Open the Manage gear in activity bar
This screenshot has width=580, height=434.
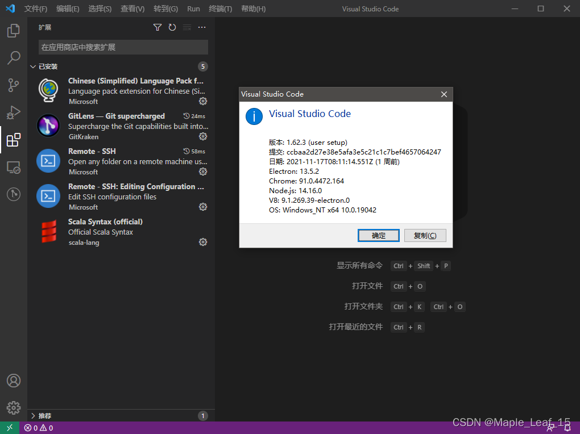[13, 408]
